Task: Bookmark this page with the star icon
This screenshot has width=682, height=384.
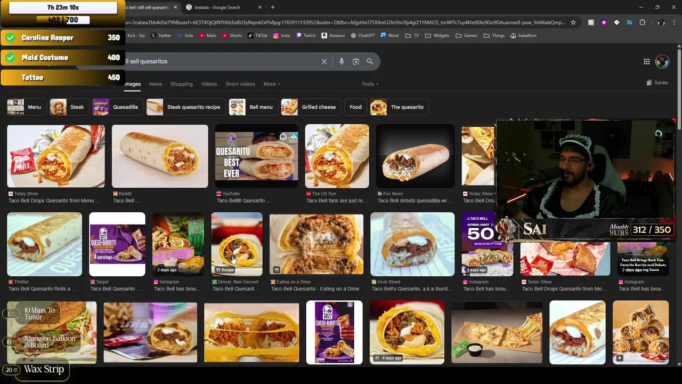Action: pos(573,22)
